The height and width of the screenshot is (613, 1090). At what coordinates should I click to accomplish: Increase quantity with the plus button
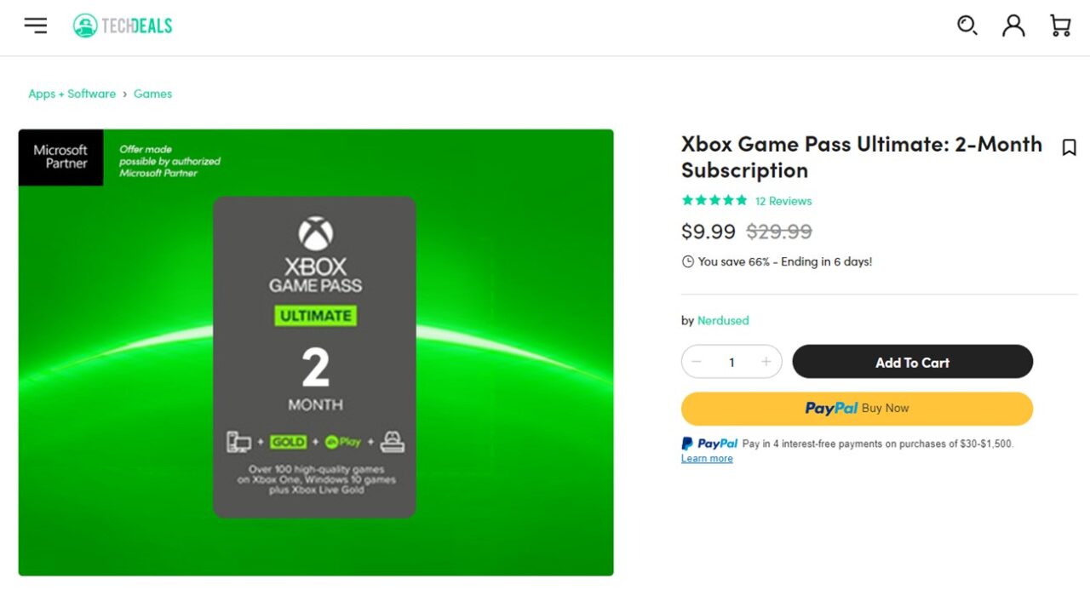766,362
